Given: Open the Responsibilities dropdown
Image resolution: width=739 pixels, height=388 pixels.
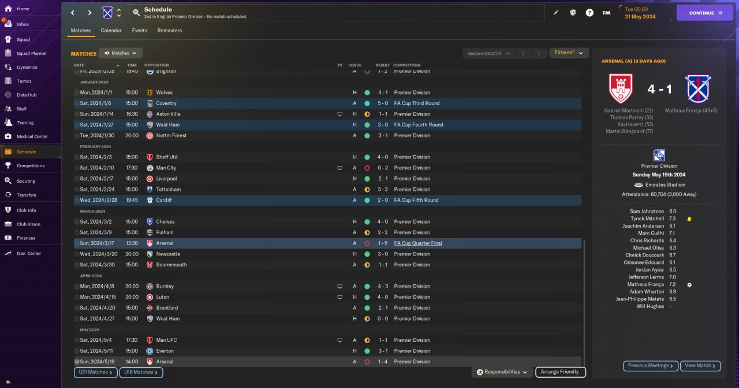Looking at the screenshot, I should click(502, 372).
